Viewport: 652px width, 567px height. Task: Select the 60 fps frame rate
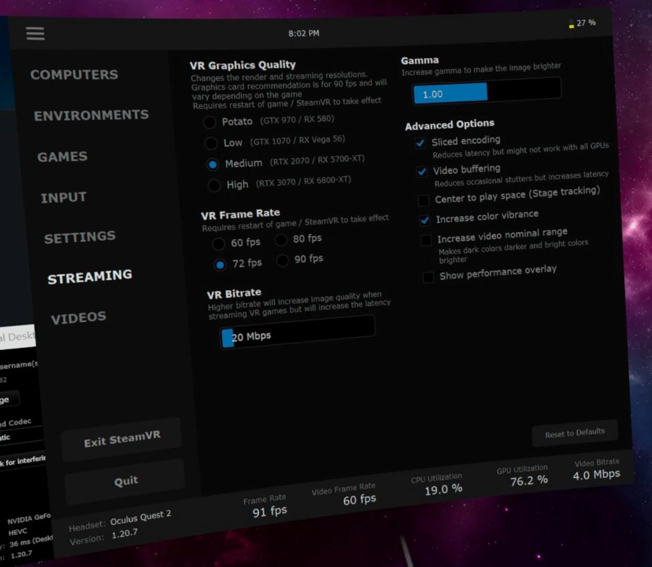click(x=218, y=243)
